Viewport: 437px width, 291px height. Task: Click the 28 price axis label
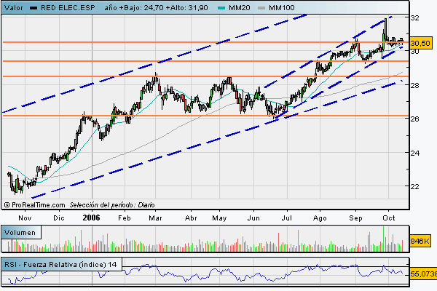point(414,86)
